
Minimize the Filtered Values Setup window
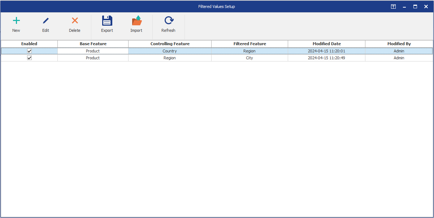pyautogui.click(x=404, y=7)
